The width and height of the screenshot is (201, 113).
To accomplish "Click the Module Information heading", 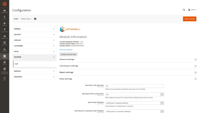I will point(73,37).
